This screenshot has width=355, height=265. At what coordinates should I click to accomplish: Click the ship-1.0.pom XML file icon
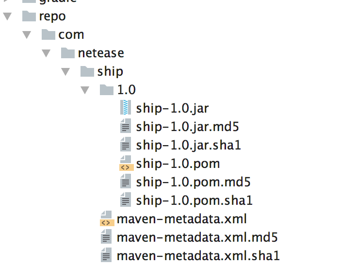126,164
